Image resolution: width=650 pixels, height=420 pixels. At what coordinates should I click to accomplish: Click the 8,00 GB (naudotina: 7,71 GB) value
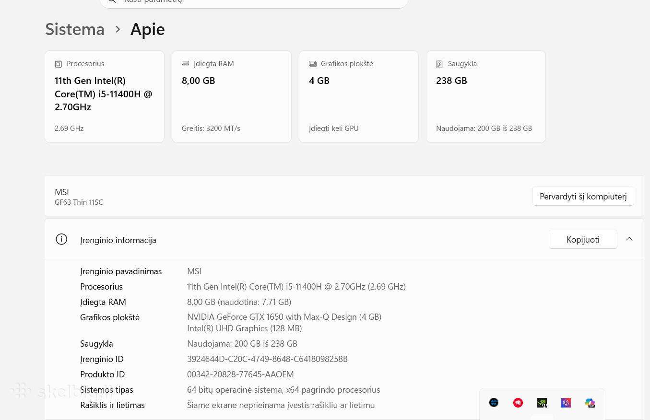tap(239, 302)
